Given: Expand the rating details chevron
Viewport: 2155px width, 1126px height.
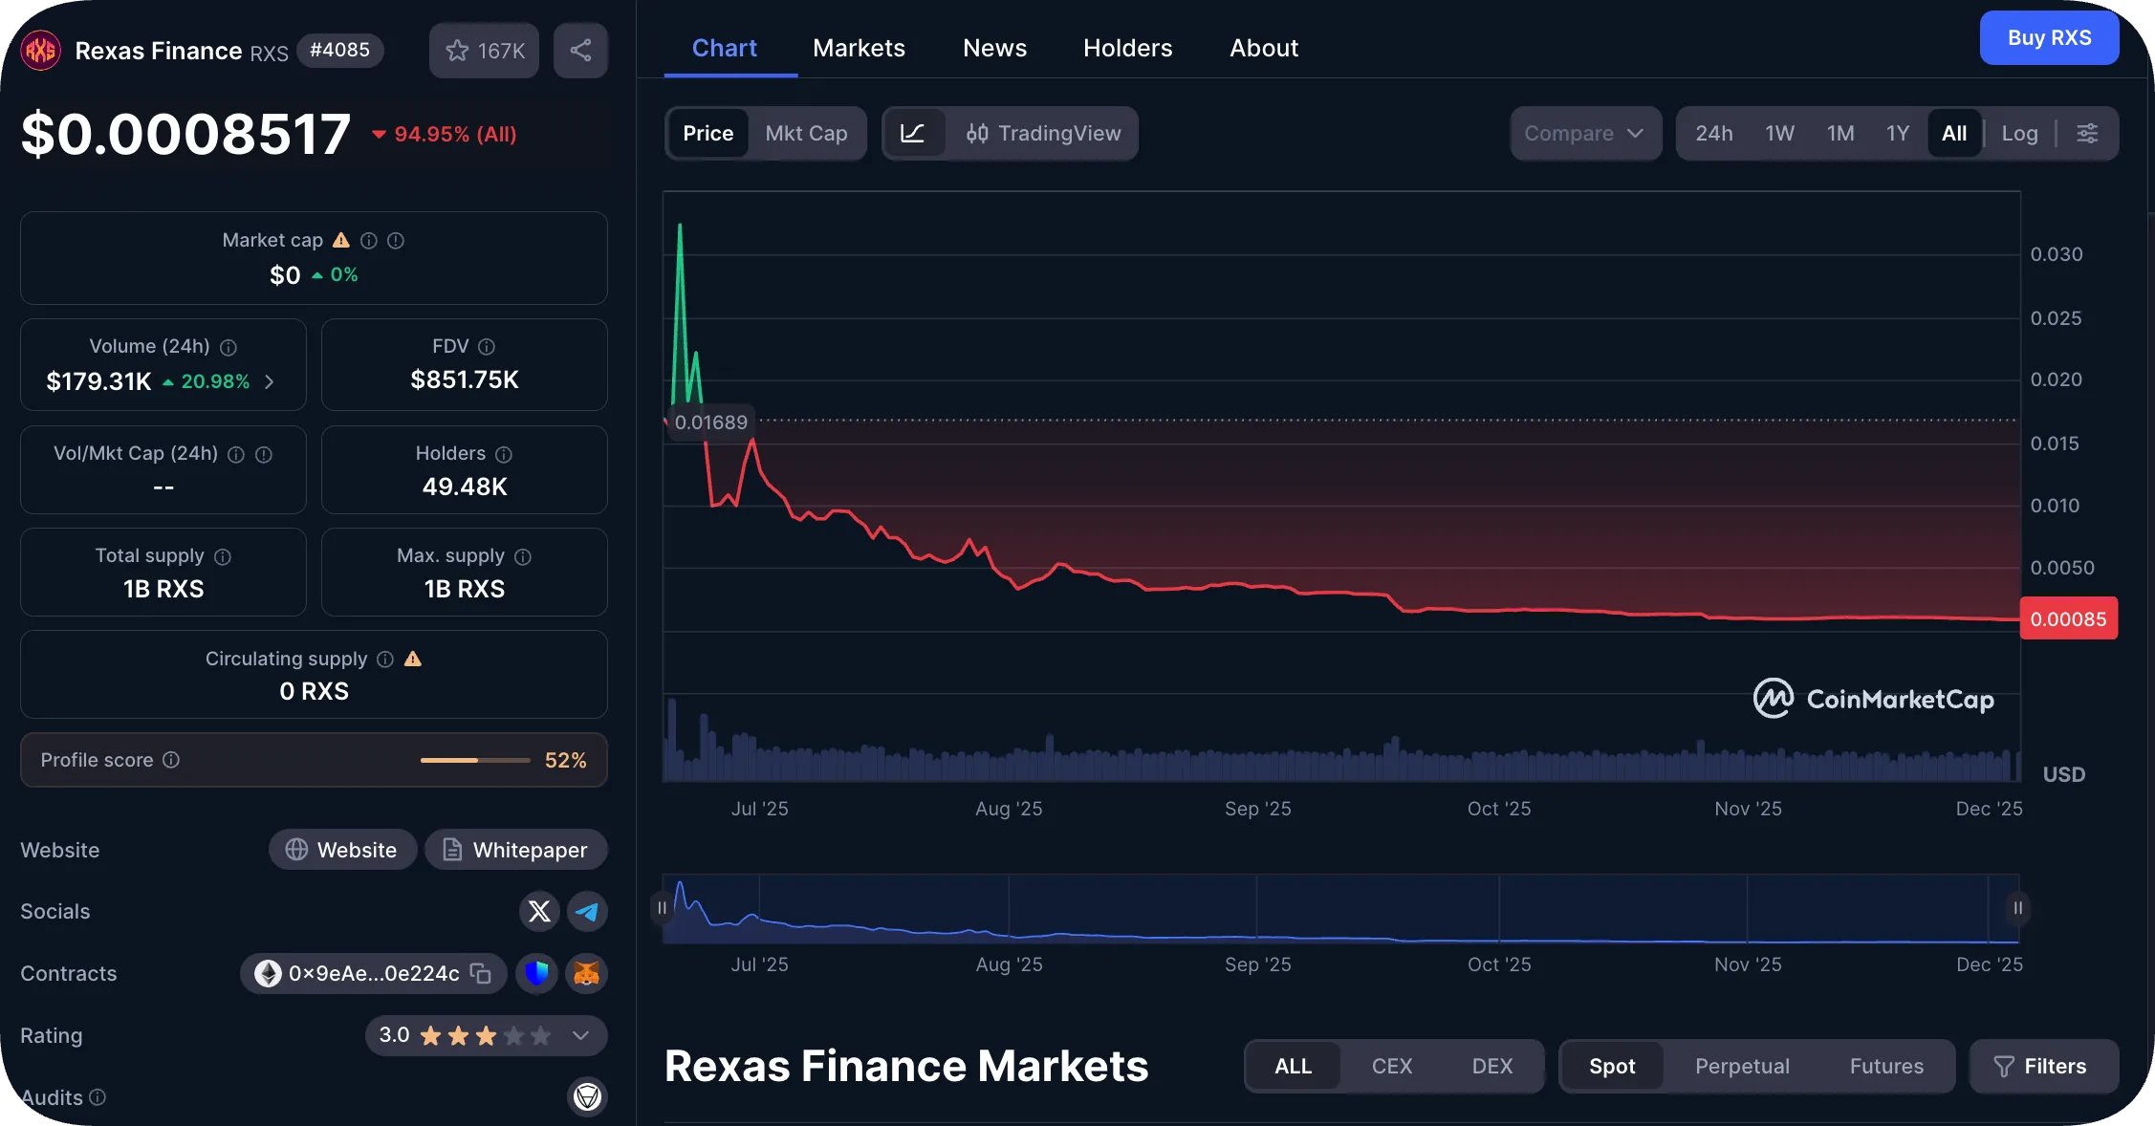Looking at the screenshot, I should pyautogui.click(x=578, y=1035).
